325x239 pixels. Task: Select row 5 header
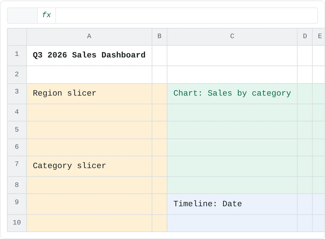[17, 130]
